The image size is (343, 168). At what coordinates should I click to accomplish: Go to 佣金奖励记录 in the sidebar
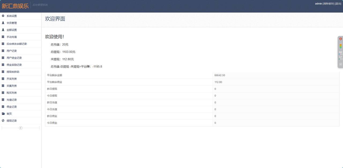[14, 65]
